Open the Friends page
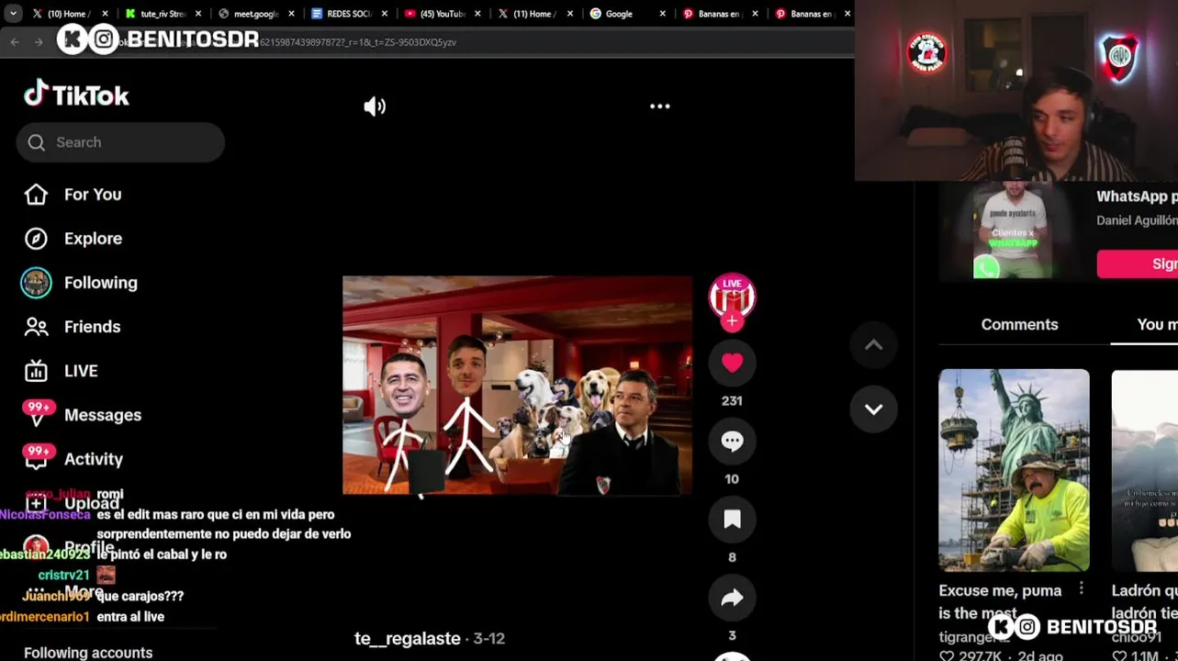The image size is (1178, 661). pos(92,327)
